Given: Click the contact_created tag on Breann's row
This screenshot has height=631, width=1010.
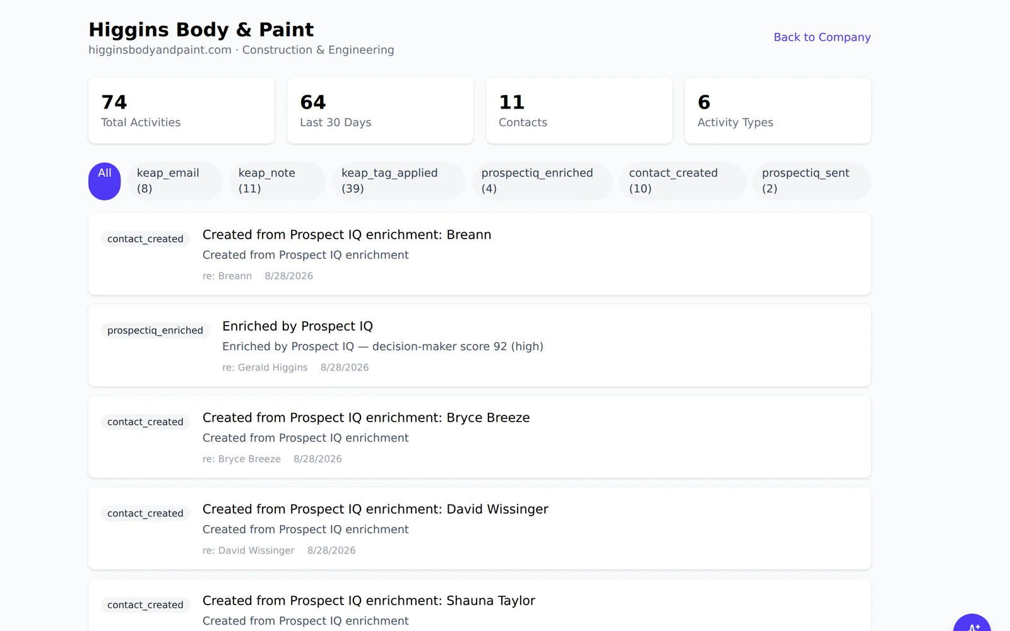Looking at the screenshot, I should [145, 239].
